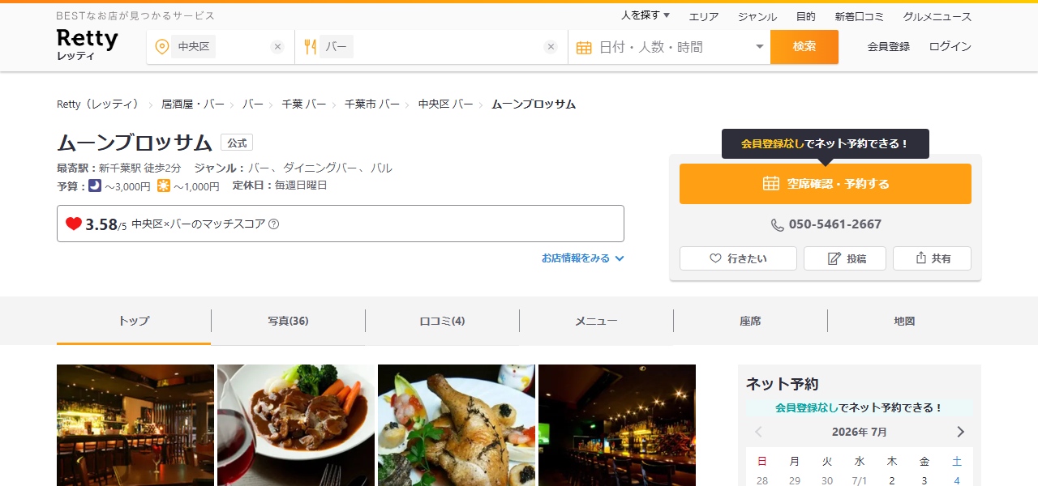Click phone number 050-5461-2667
Viewport: 1038px width, 486px height.
point(826,224)
